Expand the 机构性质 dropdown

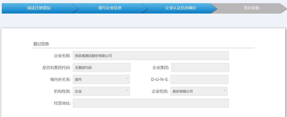101,91
